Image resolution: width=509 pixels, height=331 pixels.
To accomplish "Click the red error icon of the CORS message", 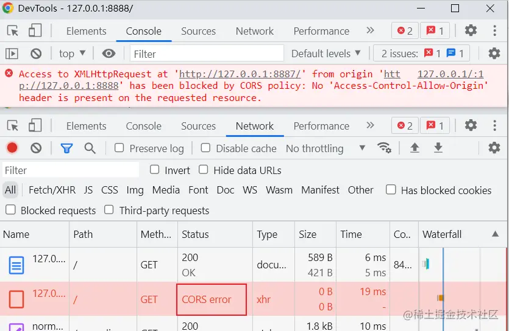I will (9, 74).
